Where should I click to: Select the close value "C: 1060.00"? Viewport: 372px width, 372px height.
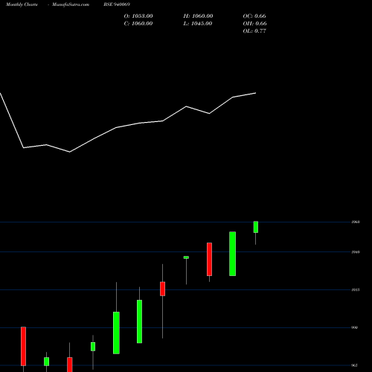138,24
